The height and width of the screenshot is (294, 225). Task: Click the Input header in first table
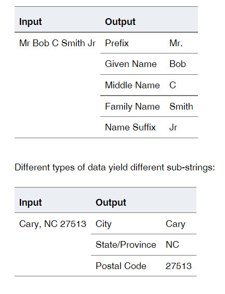tap(30, 22)
